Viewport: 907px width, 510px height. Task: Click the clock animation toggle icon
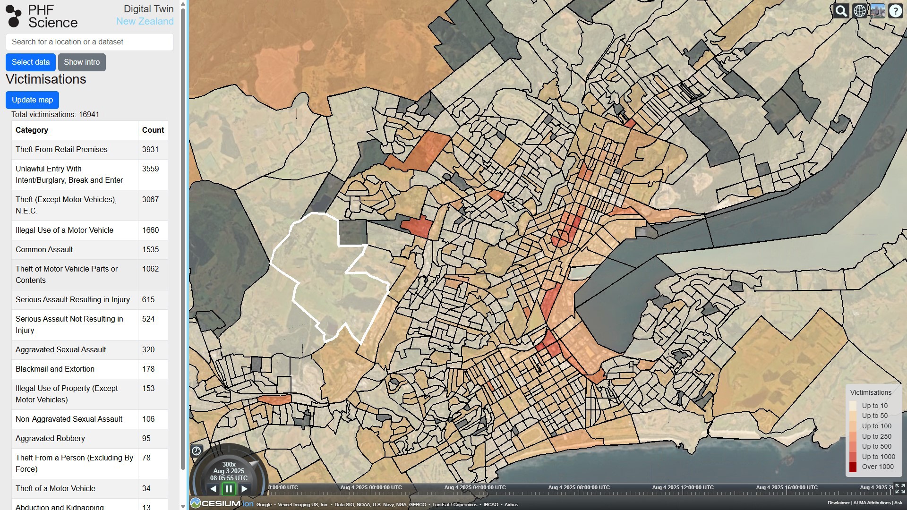197,450
